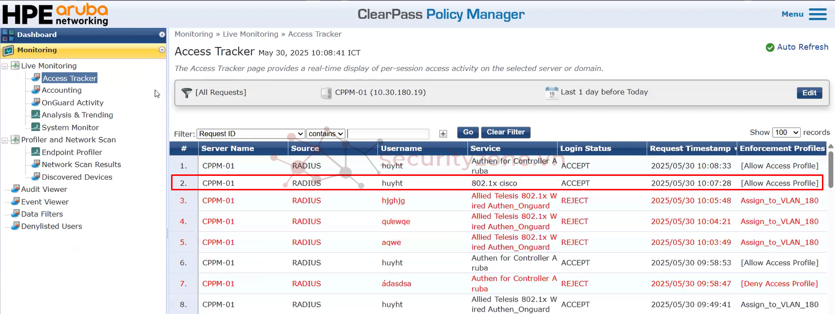
Task: Click the Clear Filter button
Action: 506,132
